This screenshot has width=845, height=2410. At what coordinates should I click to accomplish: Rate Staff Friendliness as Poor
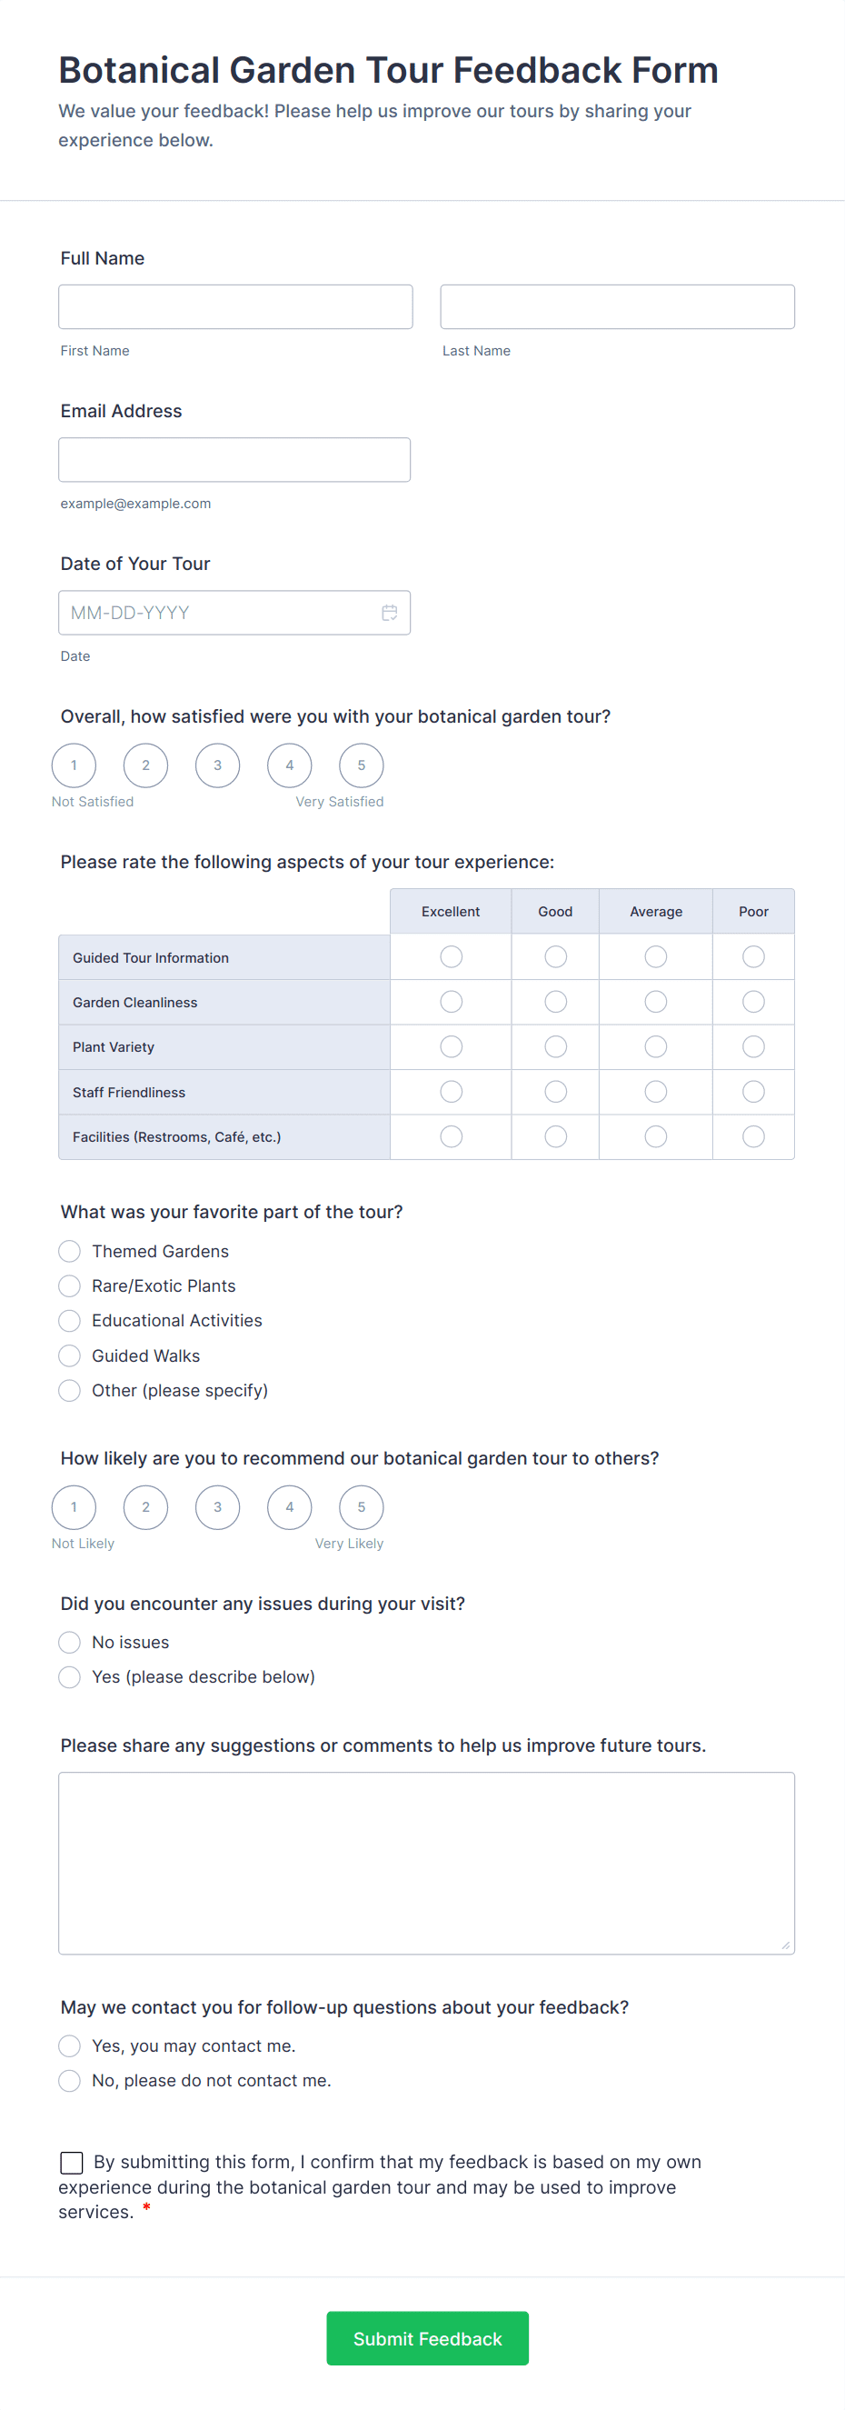click(753, 1092)
